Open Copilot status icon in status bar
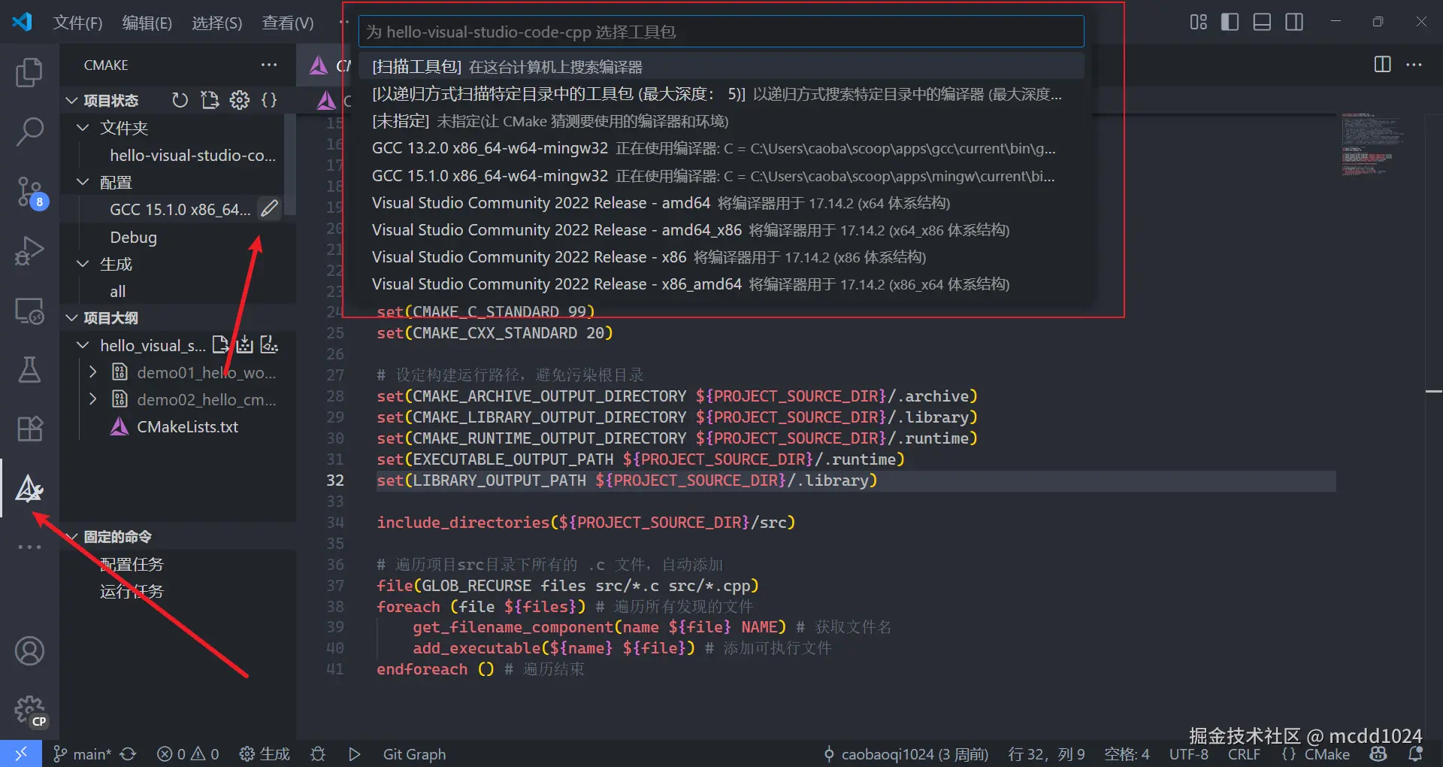The image size is (1443, 767). coord(1378,753)
